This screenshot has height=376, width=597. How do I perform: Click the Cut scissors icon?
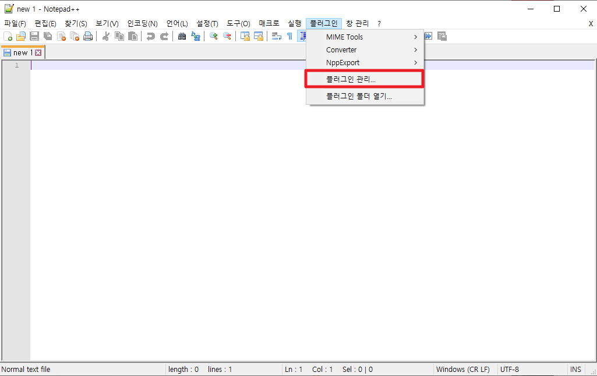tap(106, 36)
